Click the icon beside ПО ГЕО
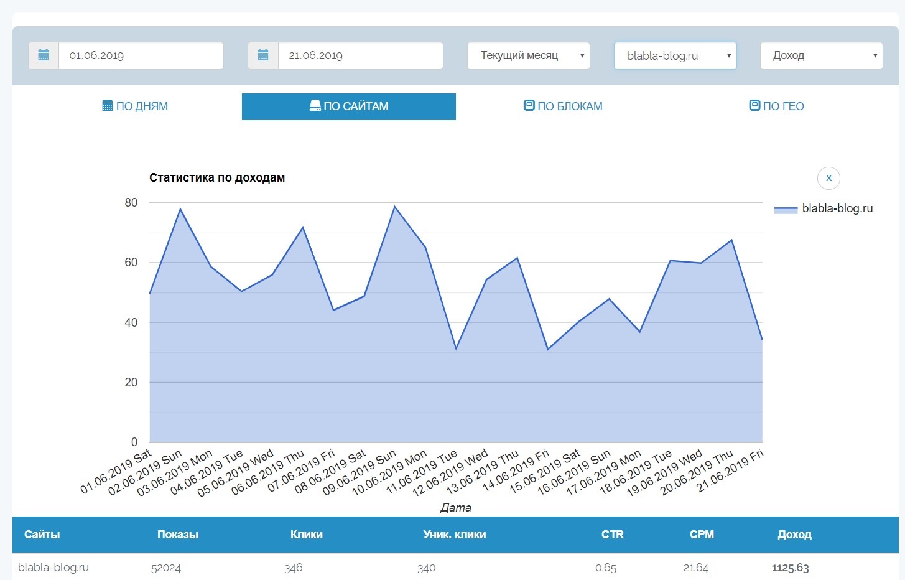 (x=754, y=106)
